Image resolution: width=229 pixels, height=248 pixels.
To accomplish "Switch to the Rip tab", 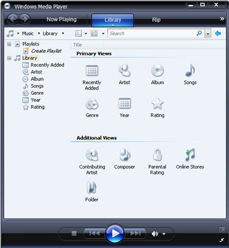I will click(156, 20).
